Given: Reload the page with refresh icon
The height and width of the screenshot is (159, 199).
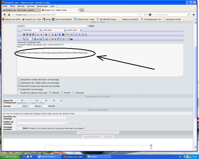Looking at the screenshot, I should point(145,15).
